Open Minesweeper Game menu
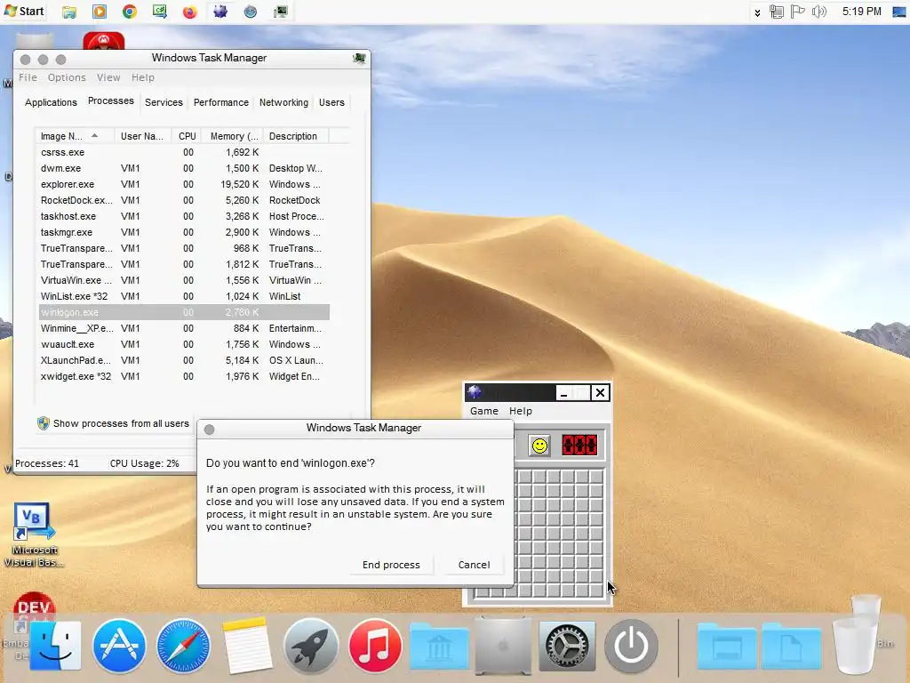This screenshot has height=683, width=910. coord(484,411)
